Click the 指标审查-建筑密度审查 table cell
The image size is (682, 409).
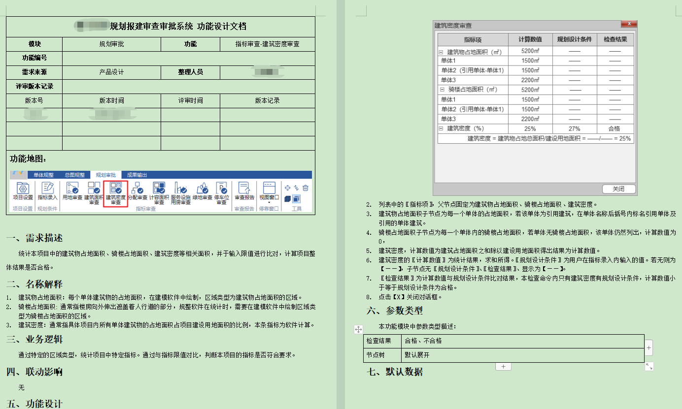[x=267, y=44]
